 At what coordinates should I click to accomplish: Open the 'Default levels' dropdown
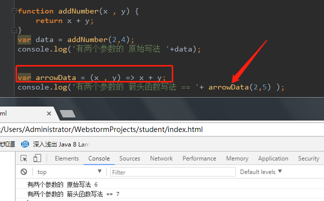click(x=261, y=171)
